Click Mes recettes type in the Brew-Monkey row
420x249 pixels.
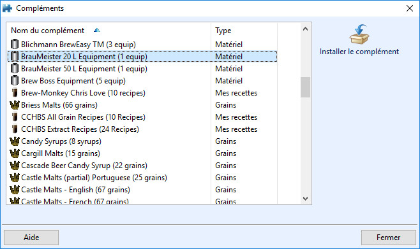(x=236, y=93)
